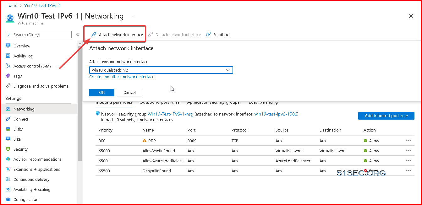Click the sidebar Search (Ctrl+/) field
Image resolution: width=422 pixels, height=205 pixels.
point(39,35)
